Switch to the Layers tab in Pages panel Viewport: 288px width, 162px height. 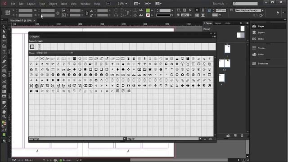pos(218,23)
